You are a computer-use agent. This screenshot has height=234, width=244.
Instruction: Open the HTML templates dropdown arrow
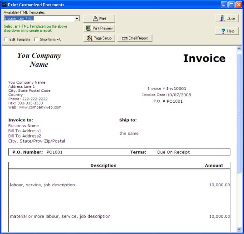(77, 19)
